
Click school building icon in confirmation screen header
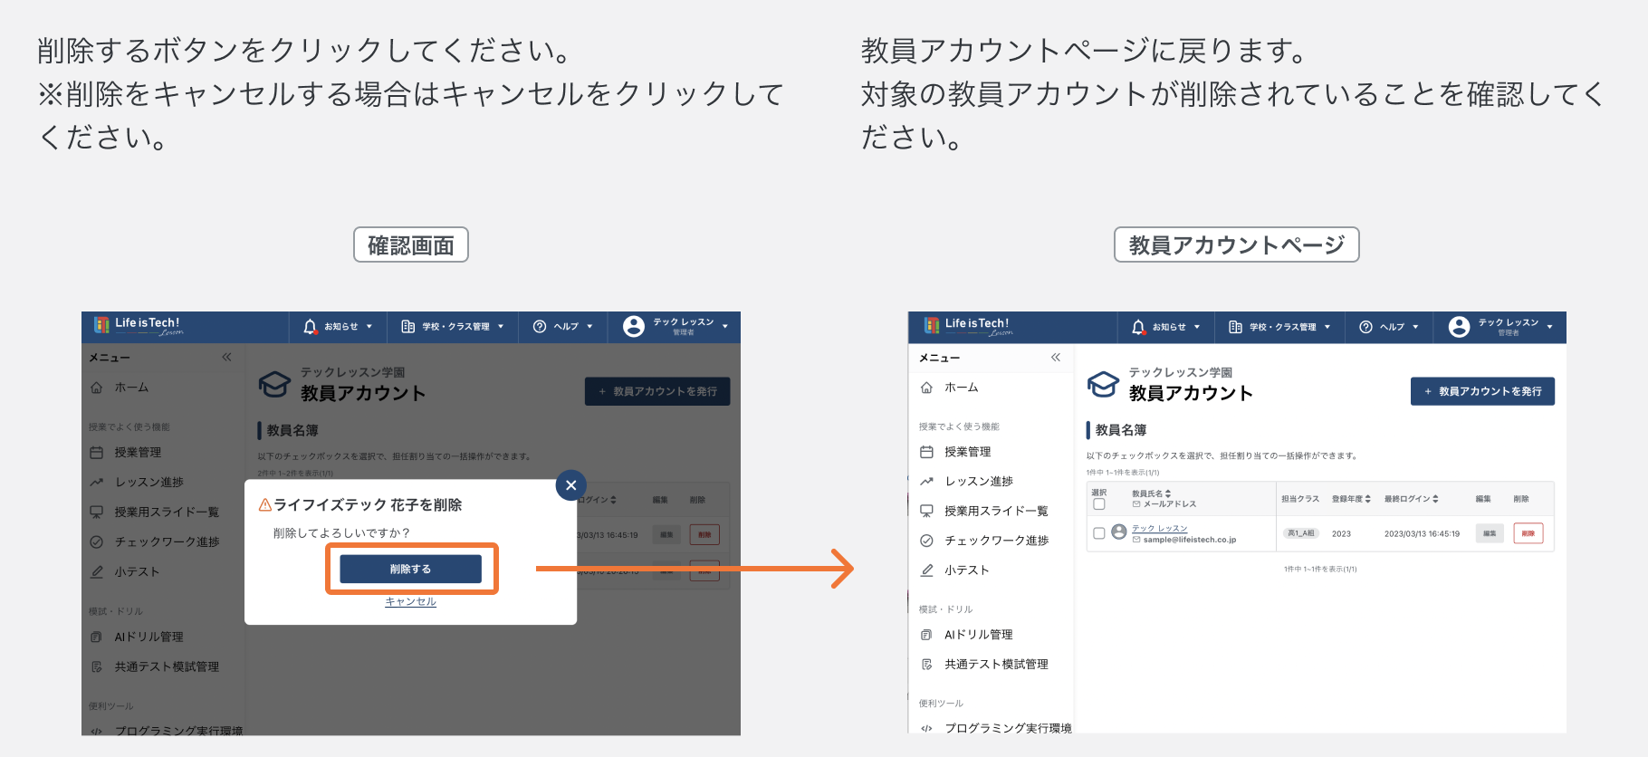click(x=407, y=326)
